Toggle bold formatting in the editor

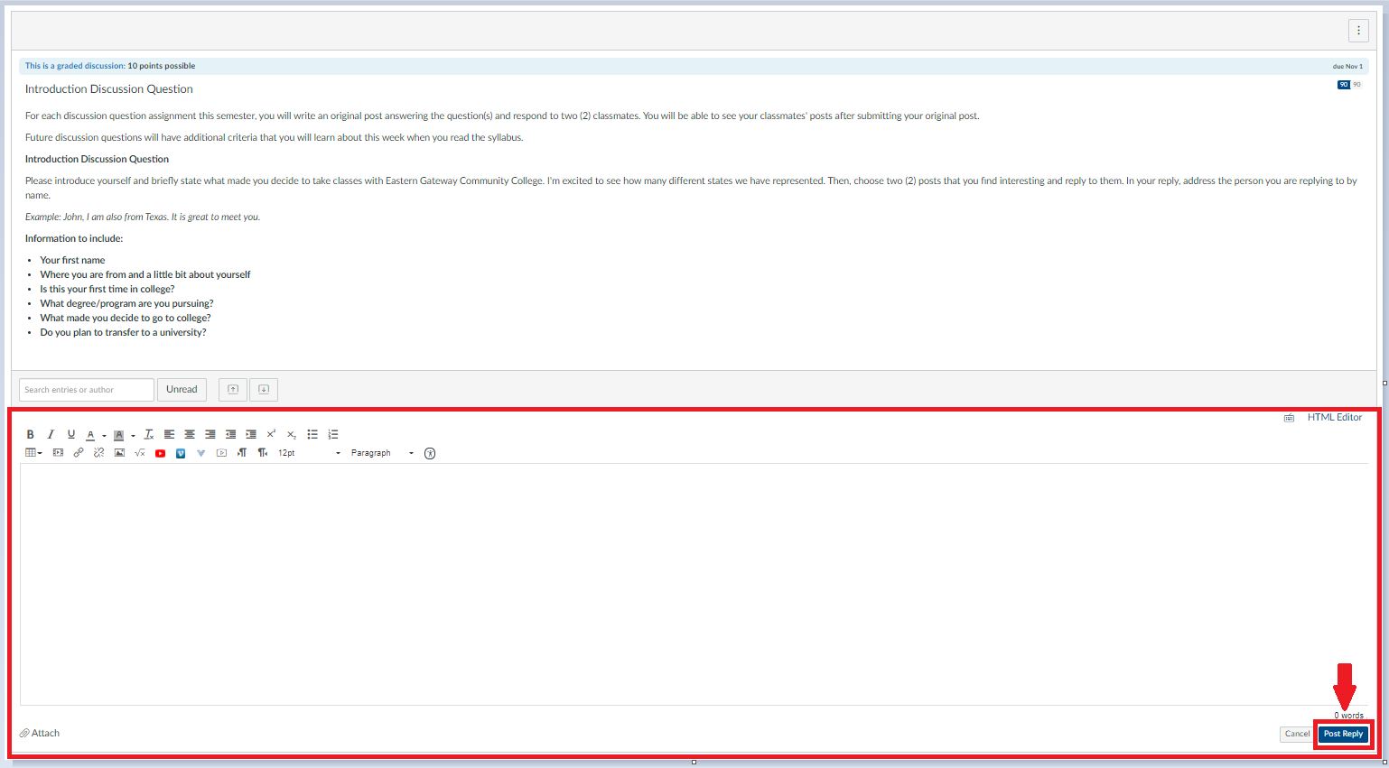[x=30, y=434]
